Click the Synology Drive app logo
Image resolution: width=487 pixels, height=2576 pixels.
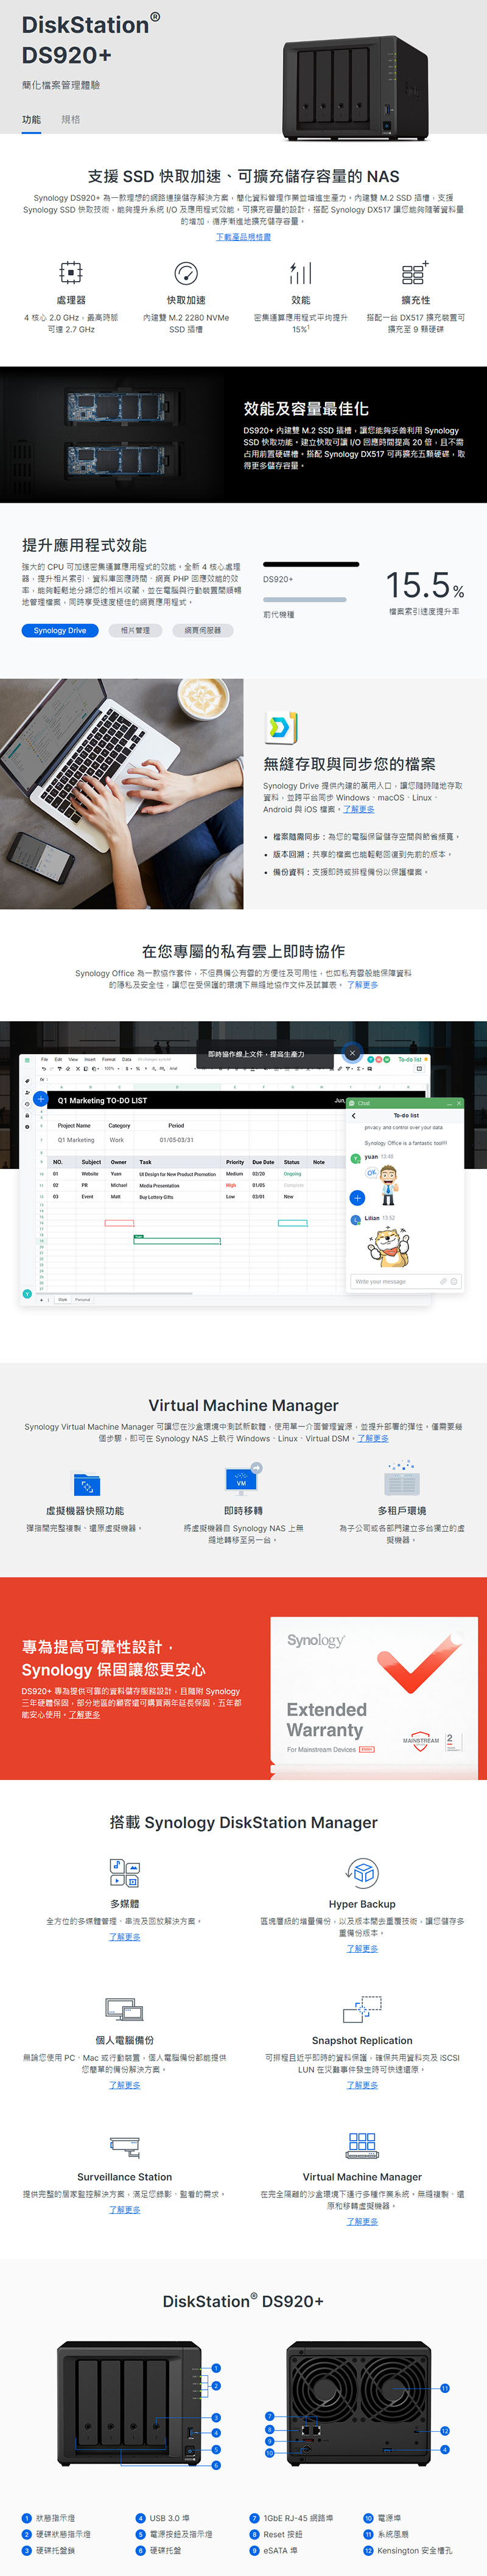click(281, 727)
